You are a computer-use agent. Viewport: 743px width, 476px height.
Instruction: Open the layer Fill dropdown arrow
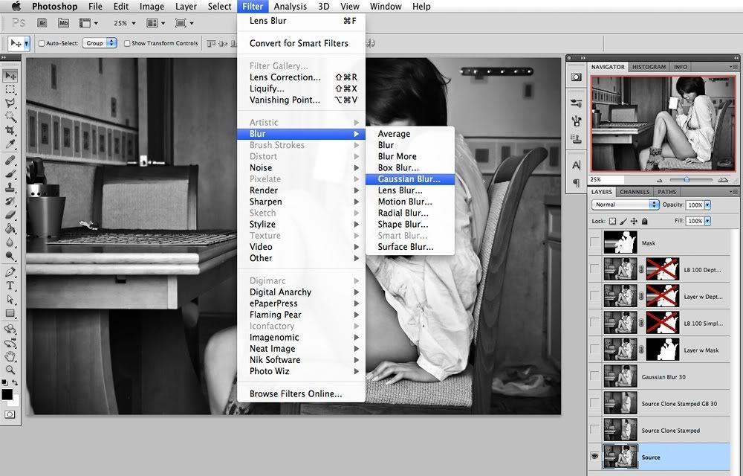(x=707, y=221)
